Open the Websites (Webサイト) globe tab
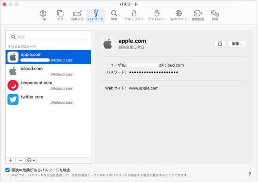Screen dimensions: 258x182 (178, 15)
